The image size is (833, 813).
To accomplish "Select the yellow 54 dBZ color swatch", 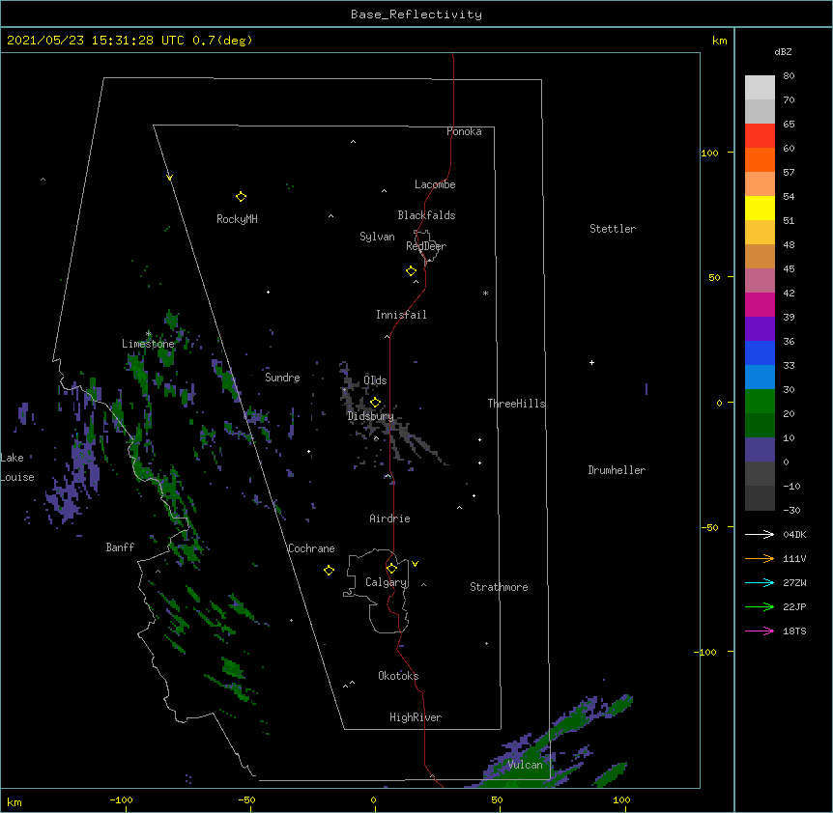I will pyautogui.click(x=760, y=208).
